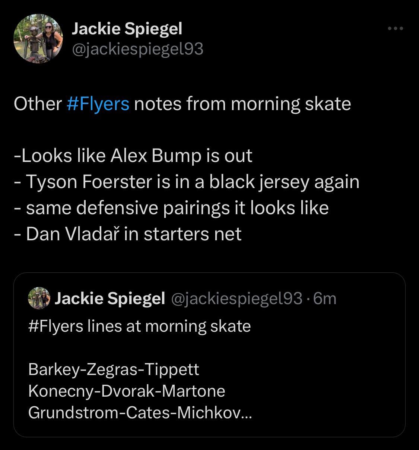Click "#Flyers lines at morning skate" quoted text
419x450 pixels.
[139, 326]
